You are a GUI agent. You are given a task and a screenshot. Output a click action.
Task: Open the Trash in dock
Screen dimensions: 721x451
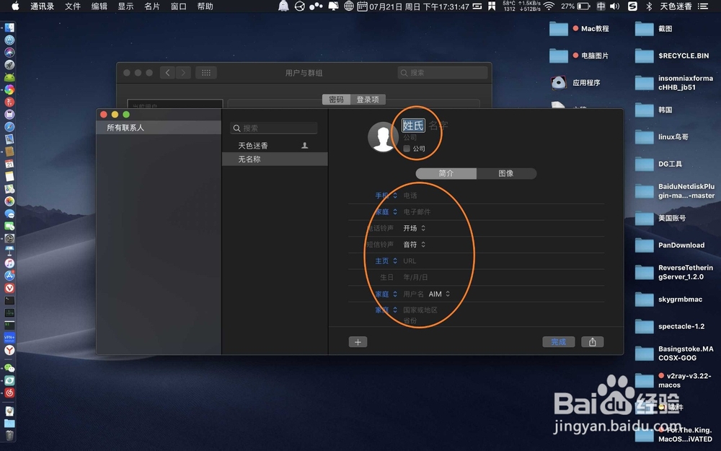pos(9,435)
